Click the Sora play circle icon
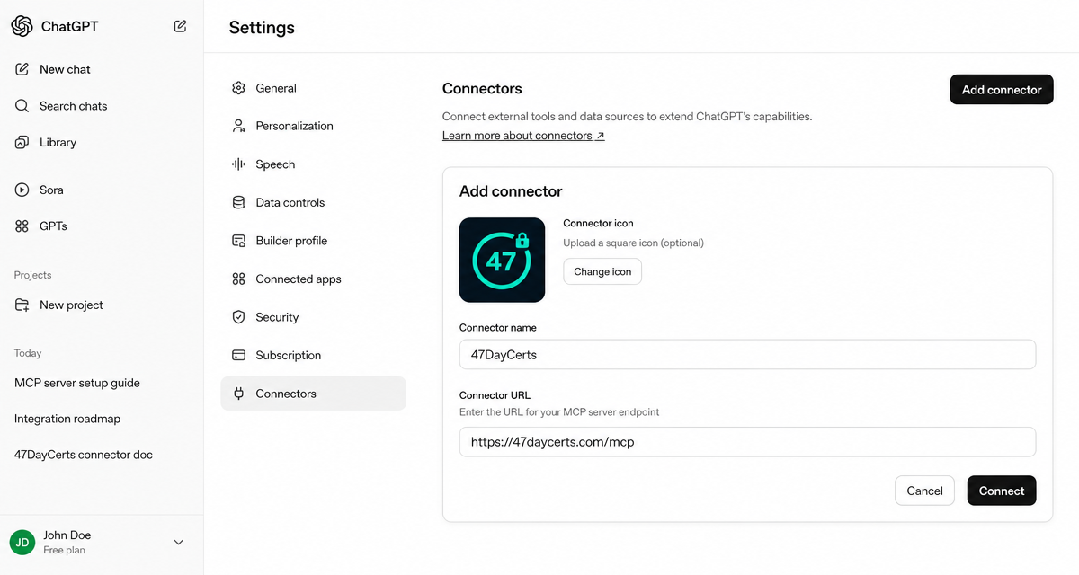Image resolution: width=1079 pixels, height=575 pixels. tap(22, 190)
